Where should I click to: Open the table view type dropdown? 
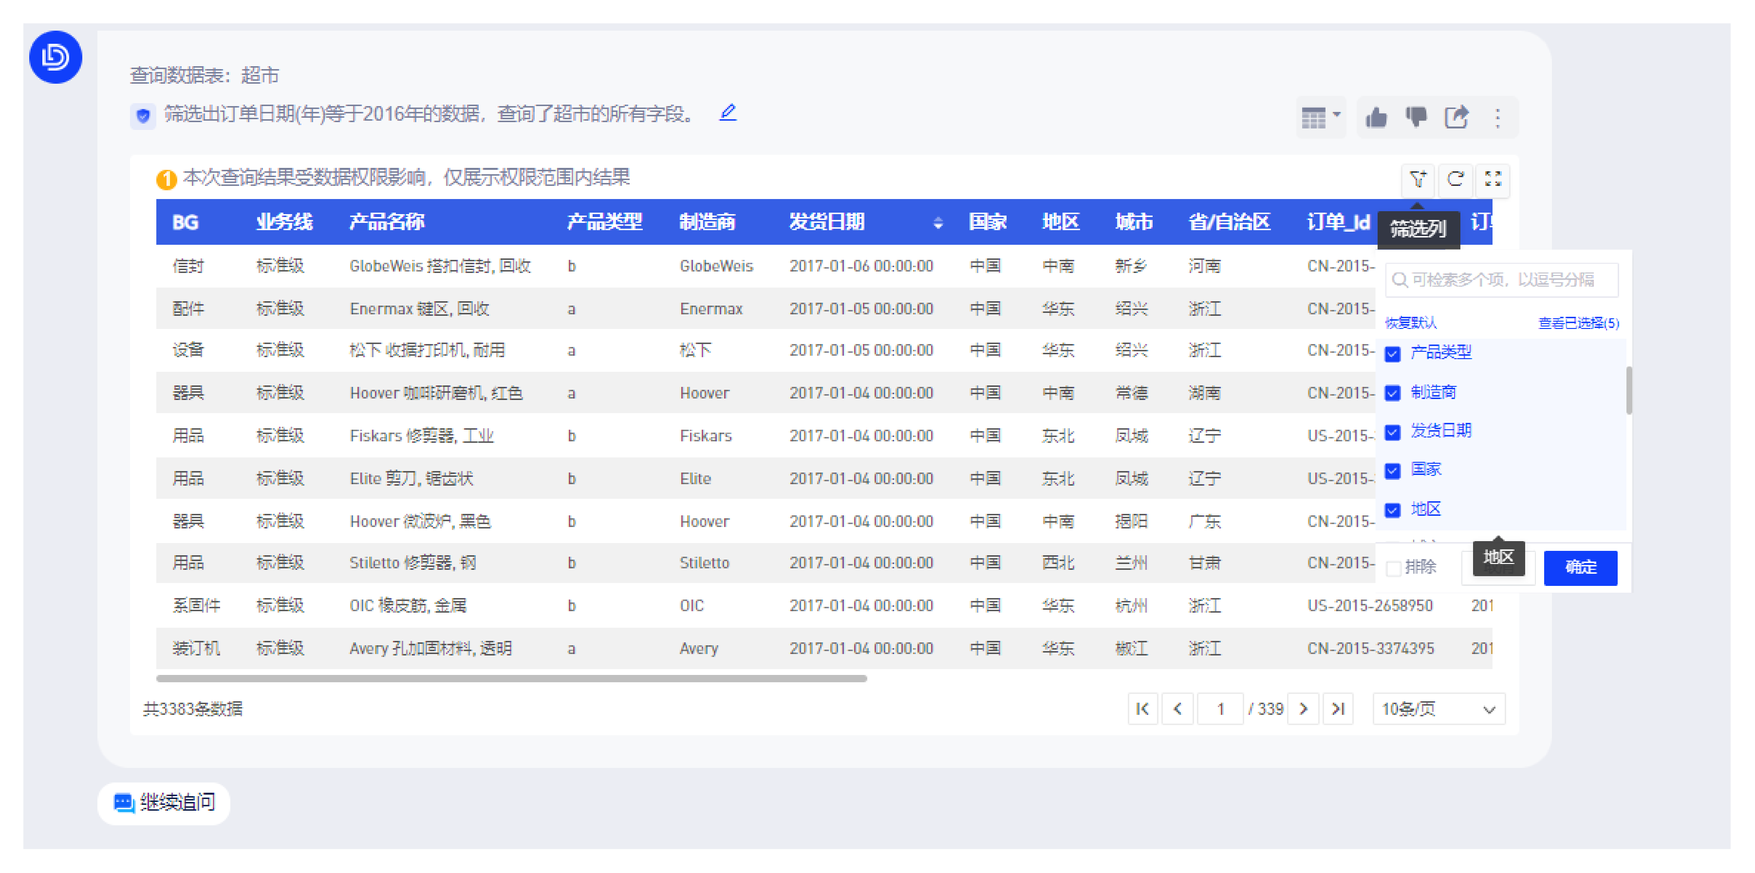coord(1320,118)
